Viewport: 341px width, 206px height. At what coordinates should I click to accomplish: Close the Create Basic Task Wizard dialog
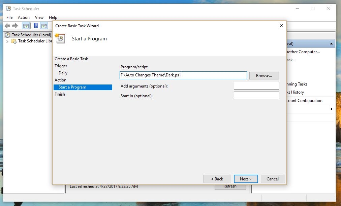(x=281, y=26)
